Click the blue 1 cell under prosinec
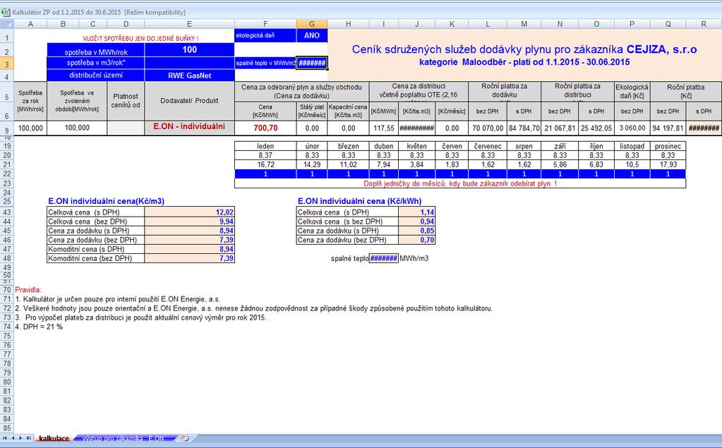 pyautogui.click(x=668, y=174)
